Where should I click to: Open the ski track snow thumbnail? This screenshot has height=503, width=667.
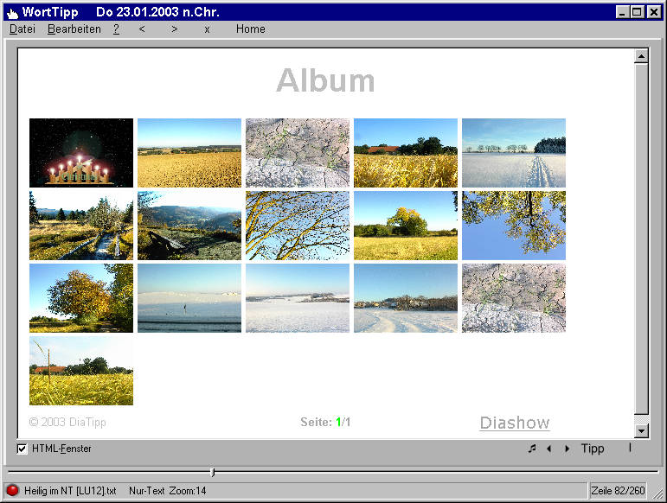click(514, 153)
